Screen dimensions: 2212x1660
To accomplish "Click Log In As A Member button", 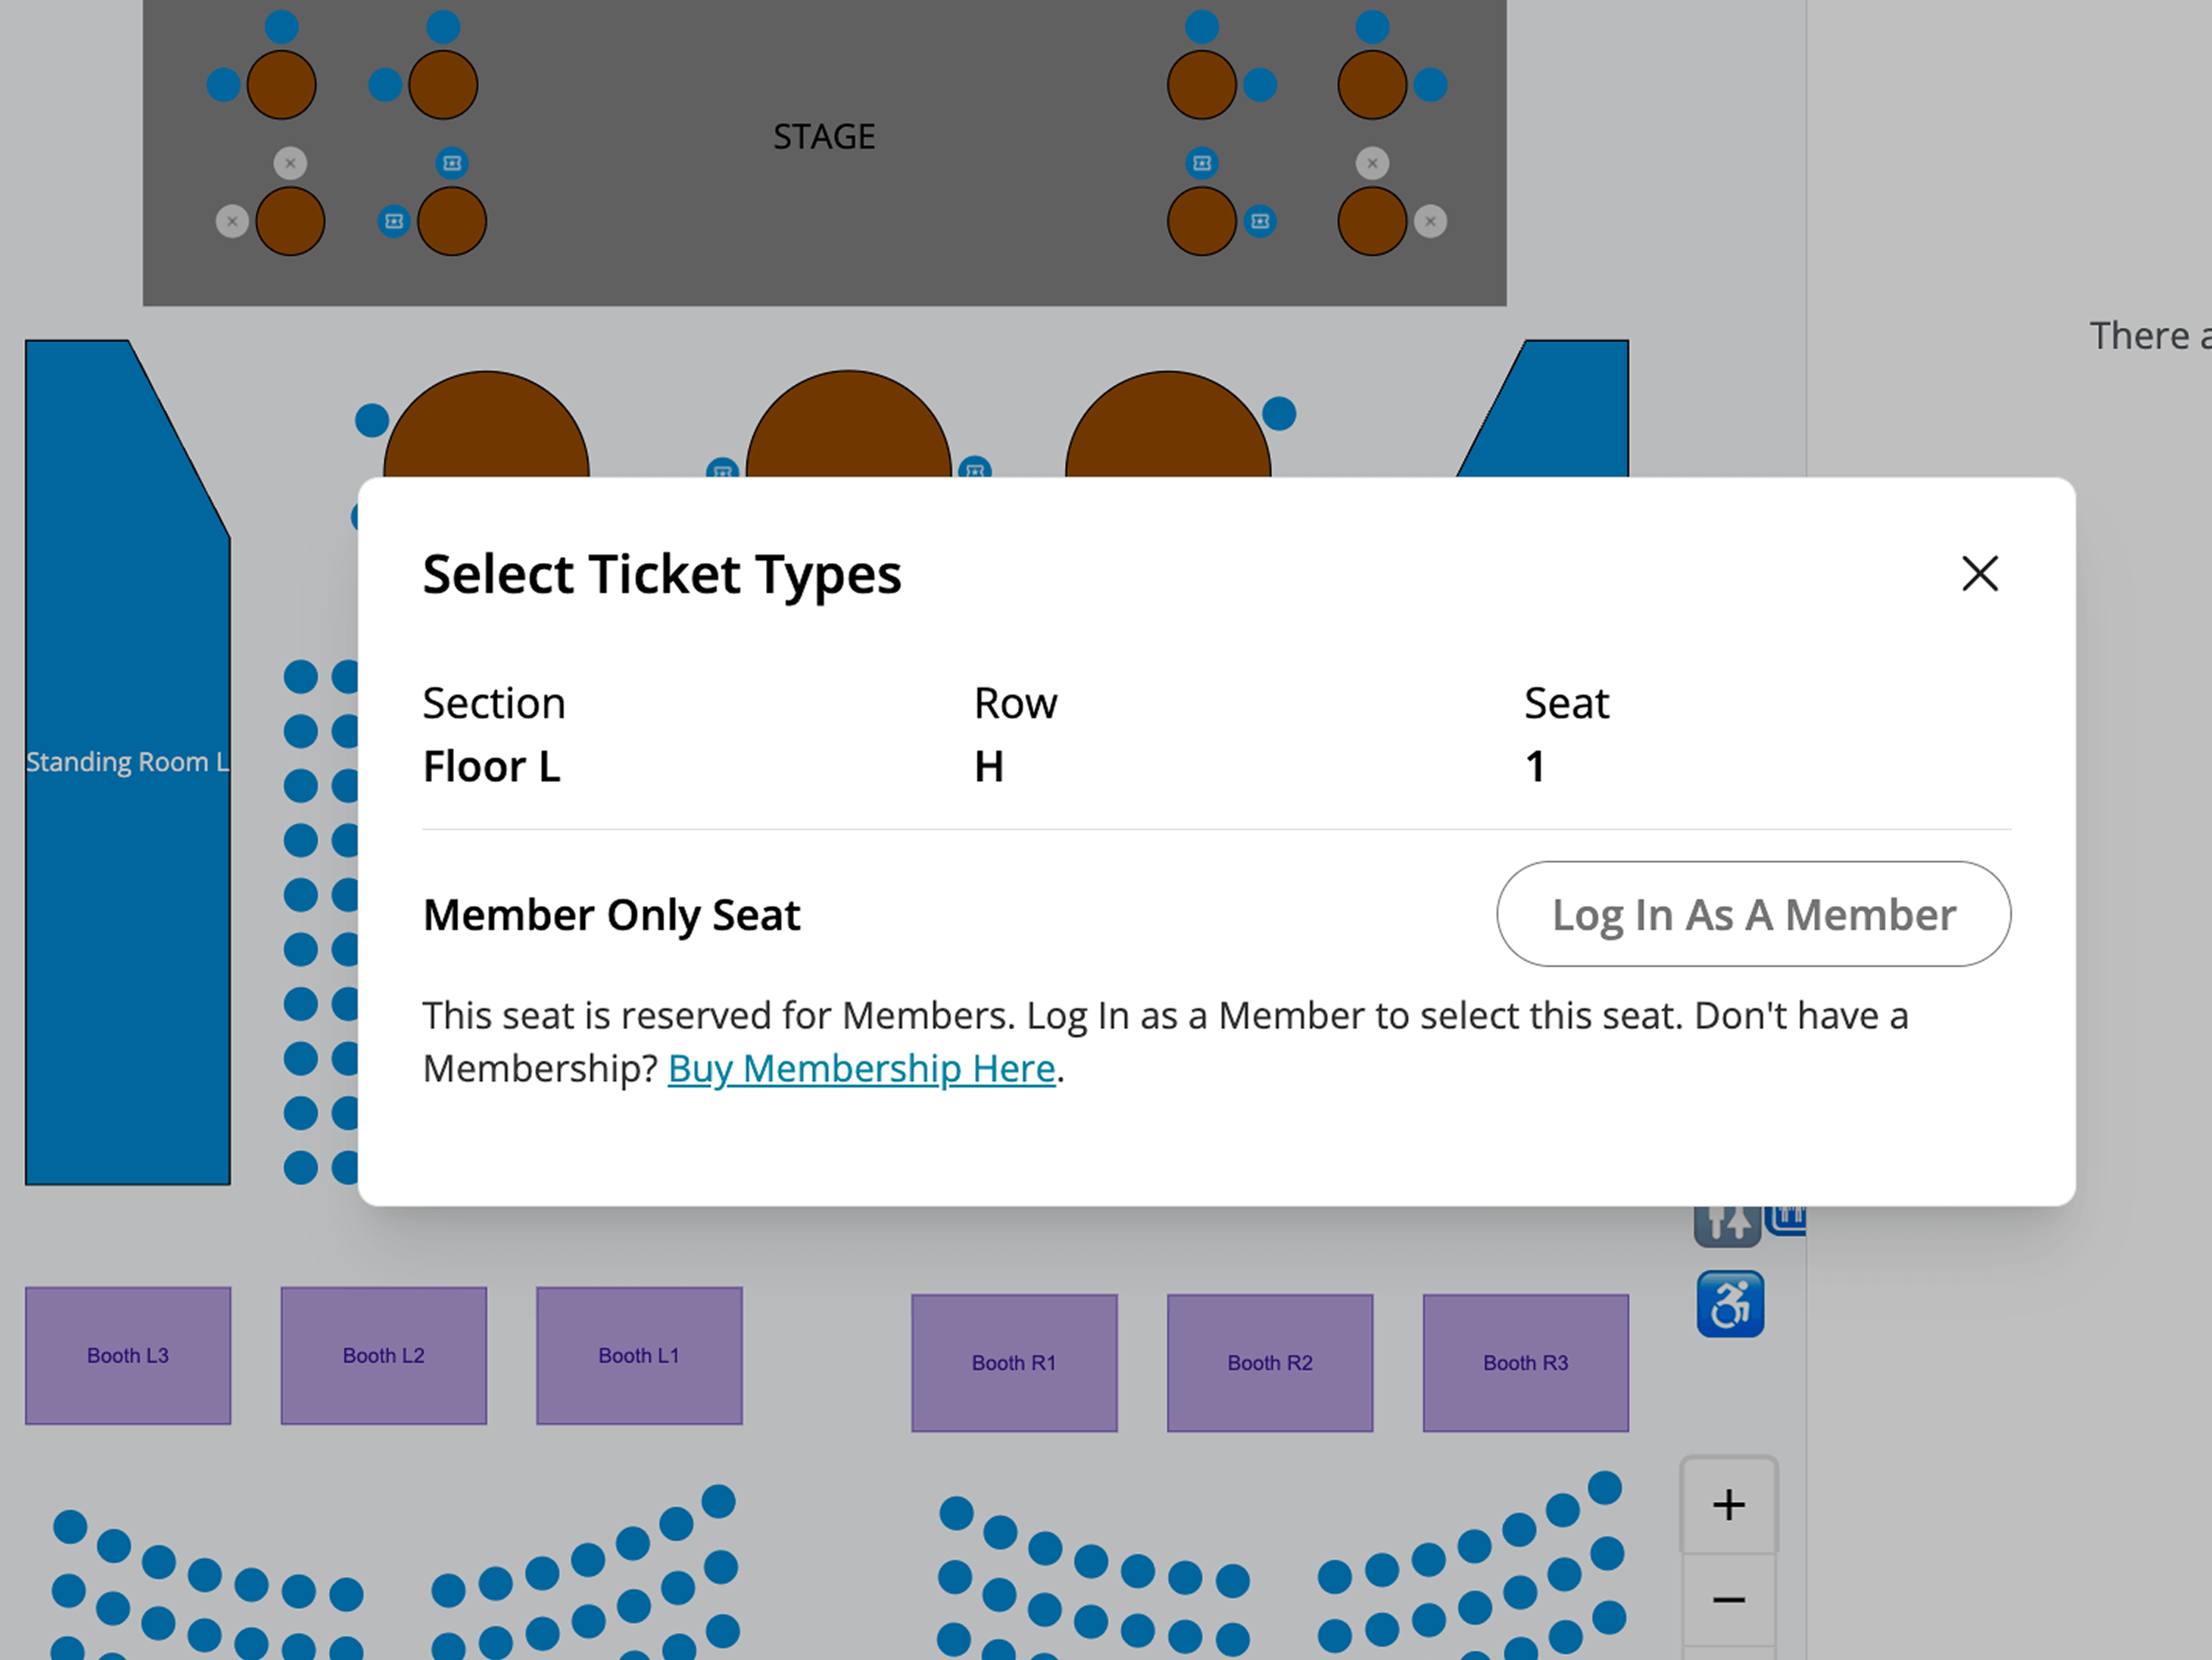I will click(1753, 914).
